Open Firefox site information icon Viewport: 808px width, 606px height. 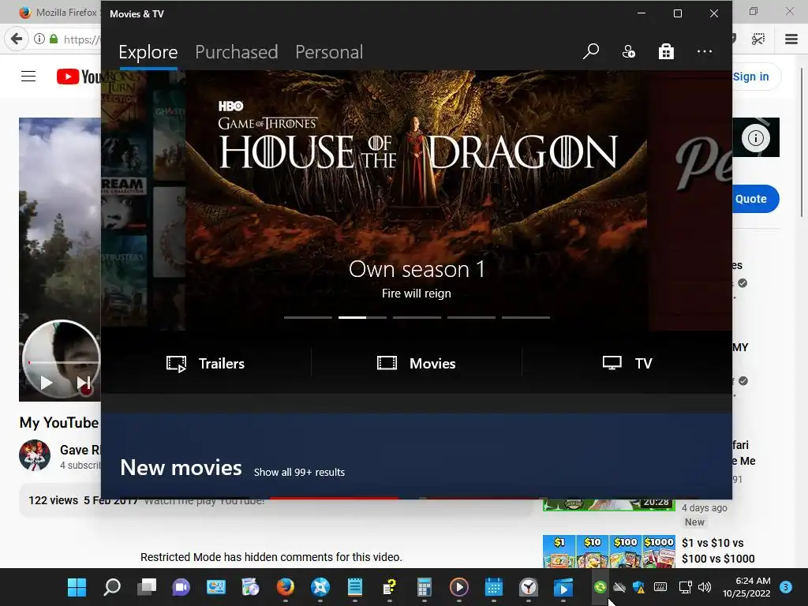[39, 39]
